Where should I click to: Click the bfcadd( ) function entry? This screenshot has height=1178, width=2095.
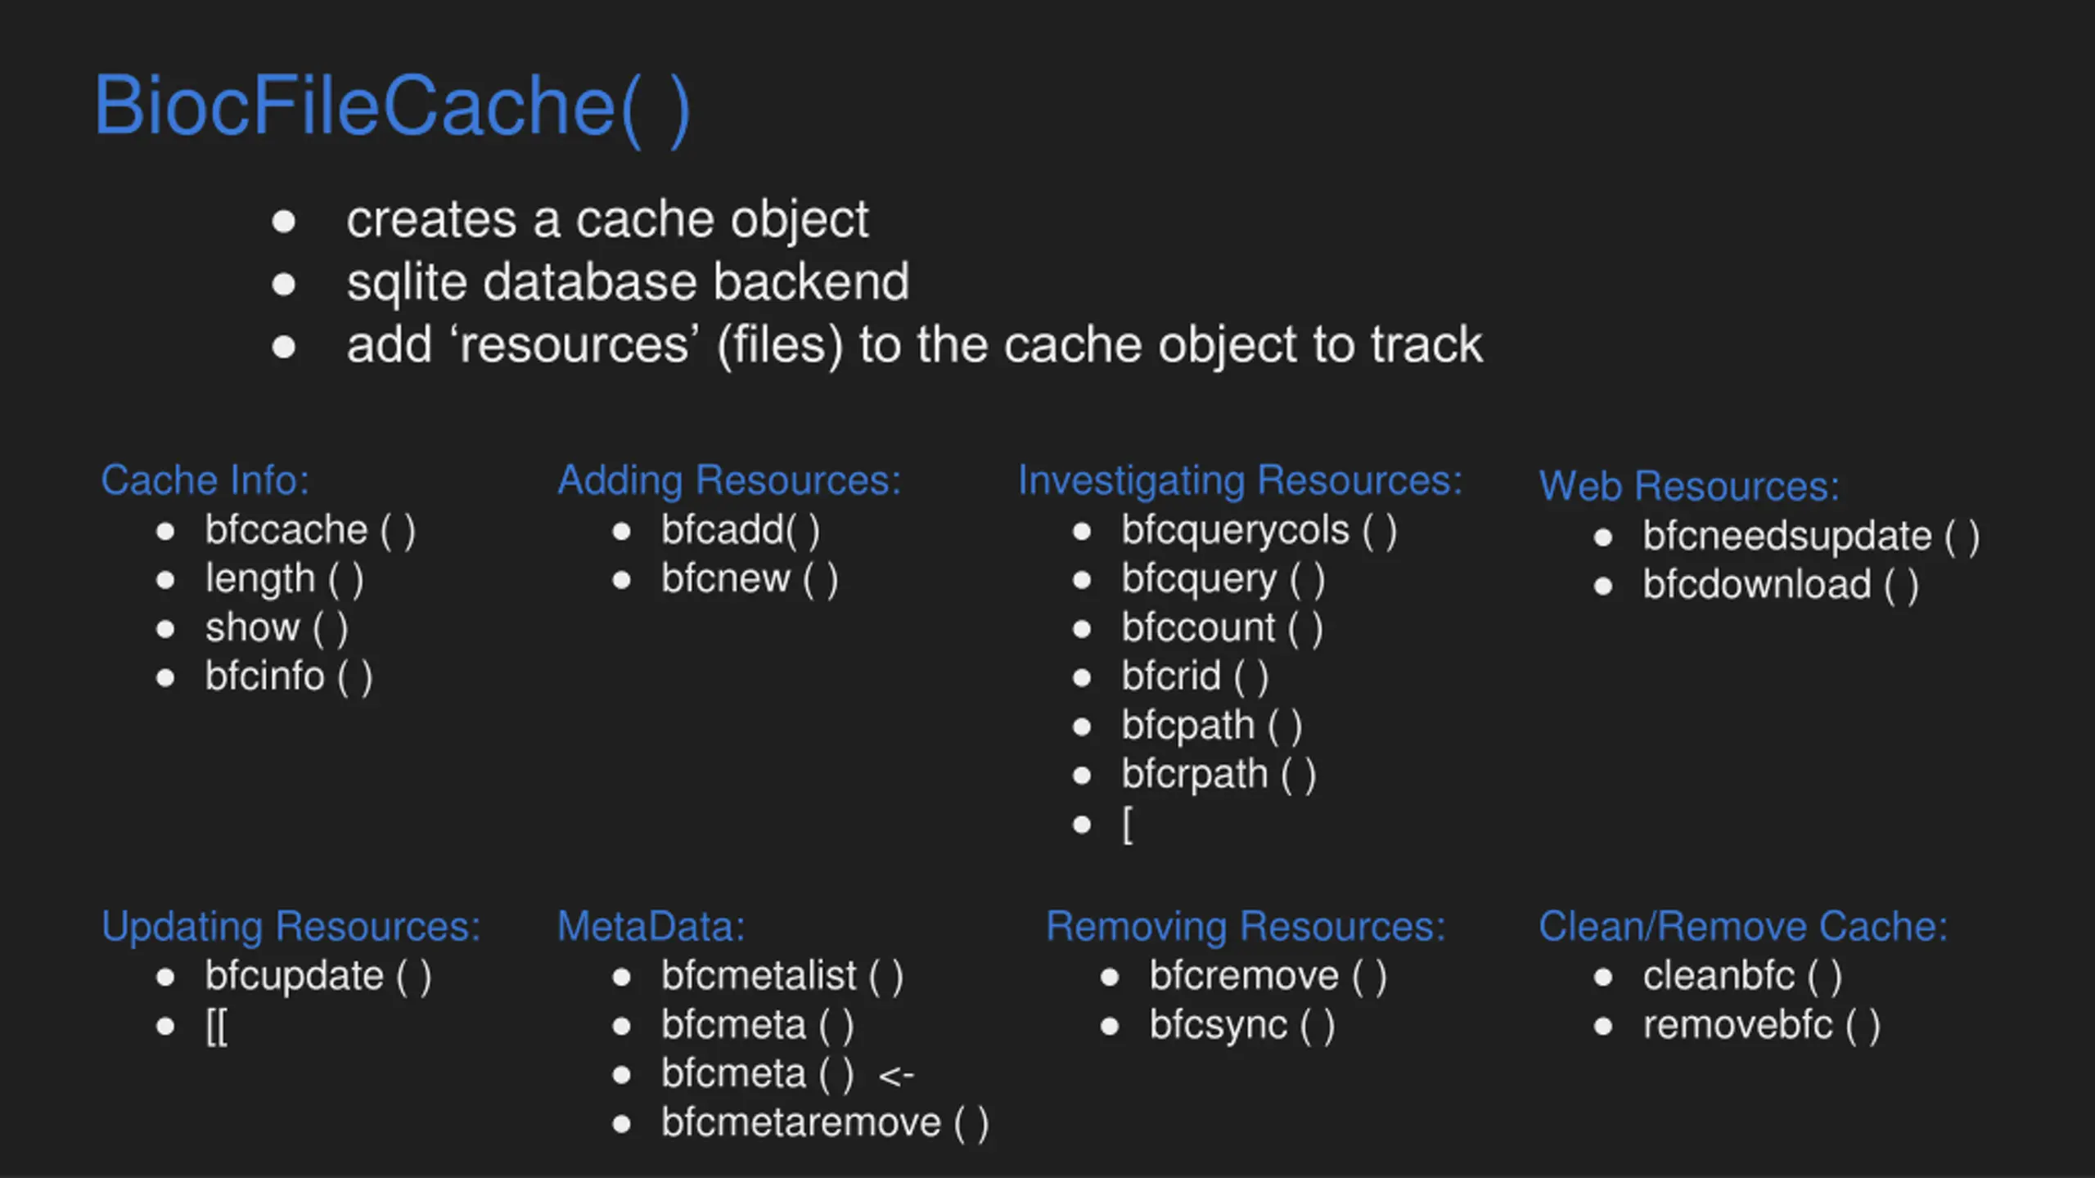point(740,531)
